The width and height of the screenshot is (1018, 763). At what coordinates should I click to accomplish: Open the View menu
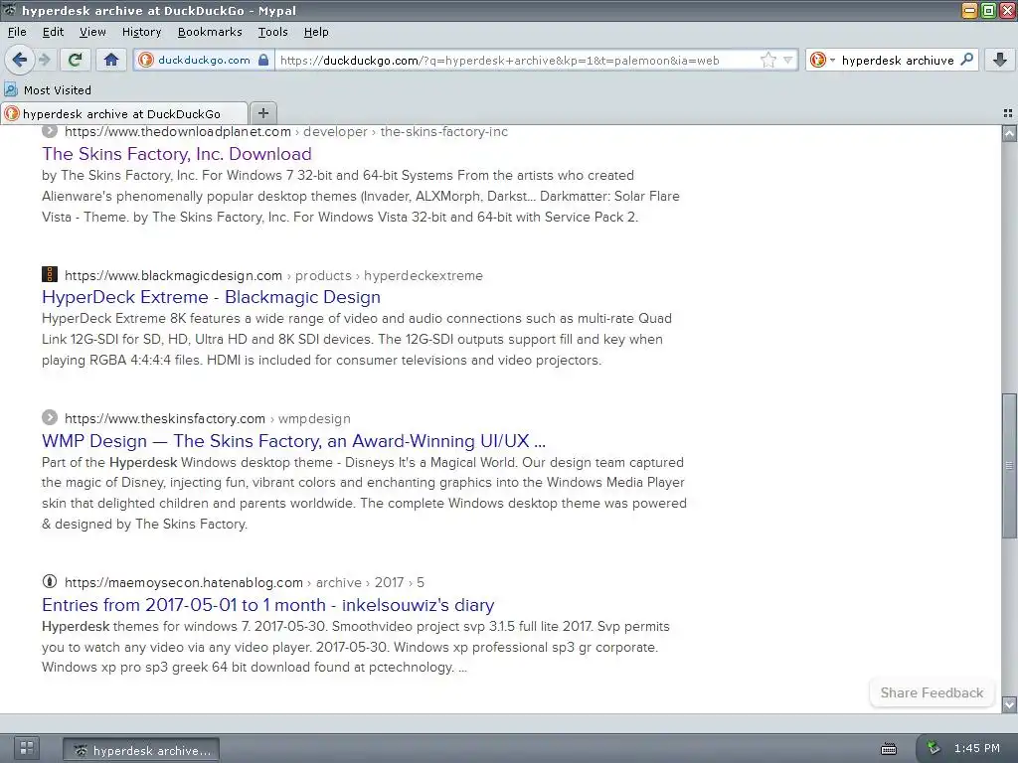pos(92,32)
